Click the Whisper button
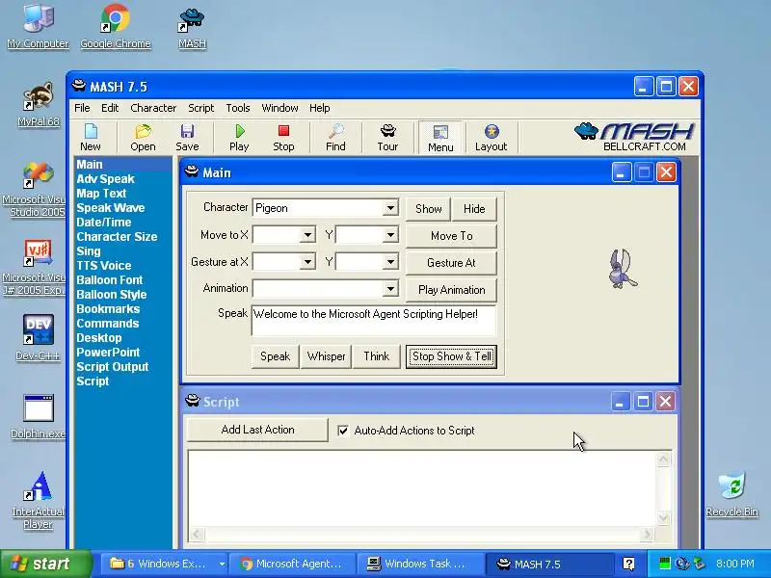Viewport: 771px width, 578px height. pyautogui.click(x=326, y=356)
